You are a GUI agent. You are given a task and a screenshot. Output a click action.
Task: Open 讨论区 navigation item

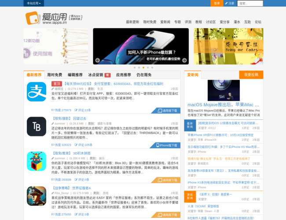211,22
